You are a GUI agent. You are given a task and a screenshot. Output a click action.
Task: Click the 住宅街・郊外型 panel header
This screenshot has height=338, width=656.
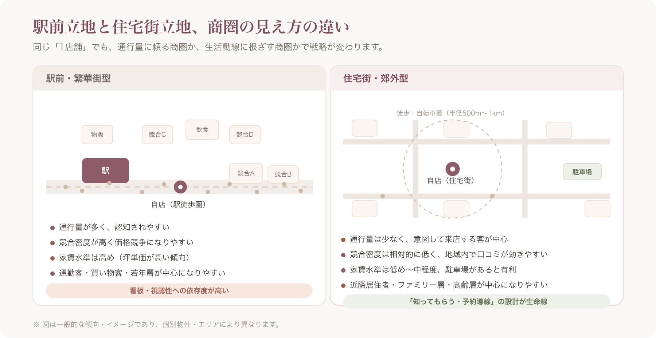[x=477, y=78]
